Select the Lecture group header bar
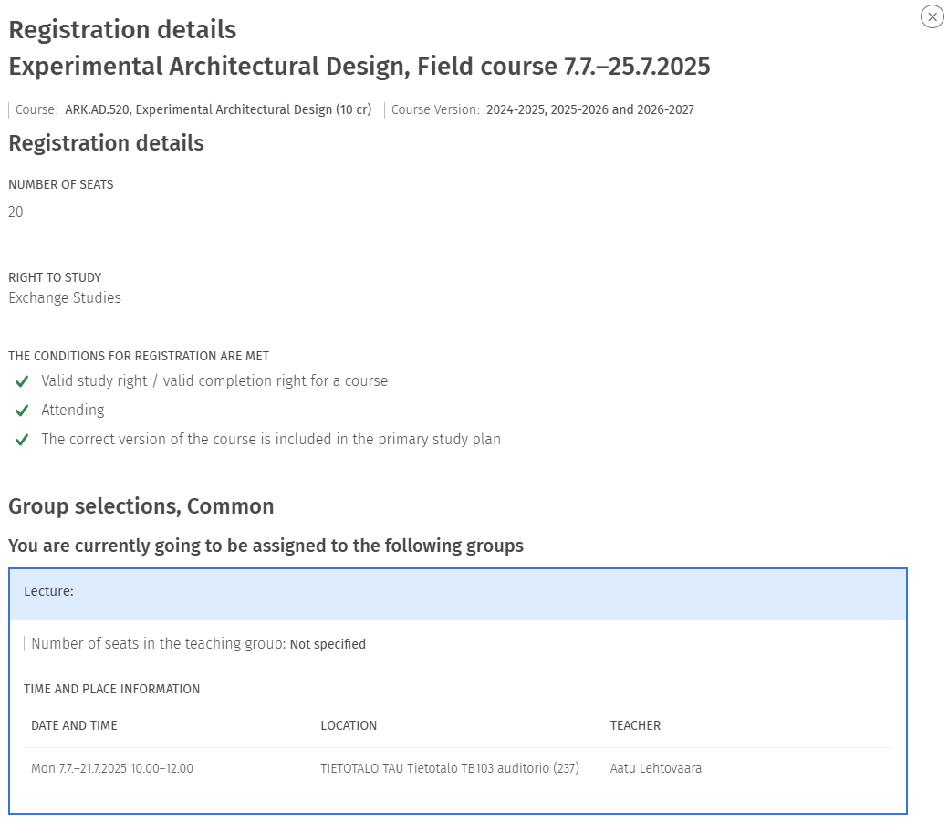 pos(457,592)
